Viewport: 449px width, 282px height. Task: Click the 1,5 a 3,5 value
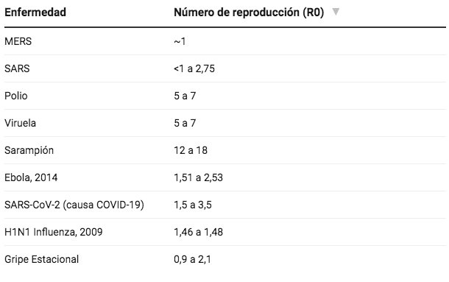tap(193, 205)
